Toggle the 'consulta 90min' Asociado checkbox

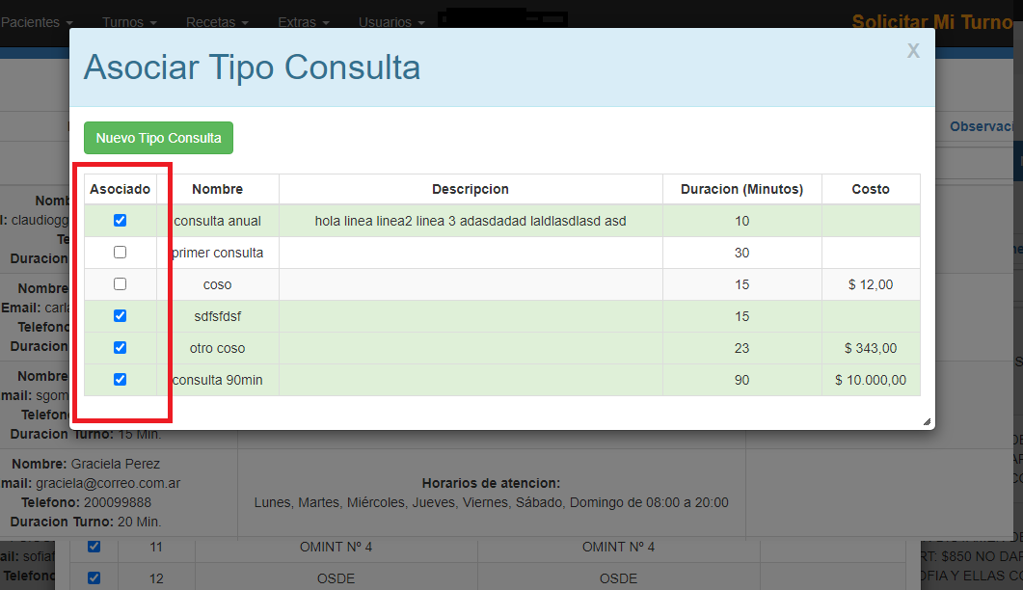pos(120,380)
